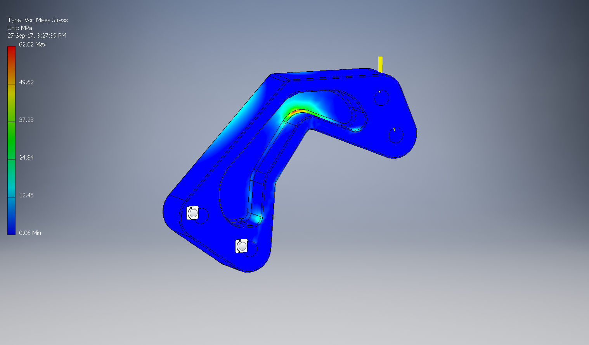This screenshot has width=589, height=345.
Task: Click the 27-Sep-17 timestamp label
Action: [37, 36]
